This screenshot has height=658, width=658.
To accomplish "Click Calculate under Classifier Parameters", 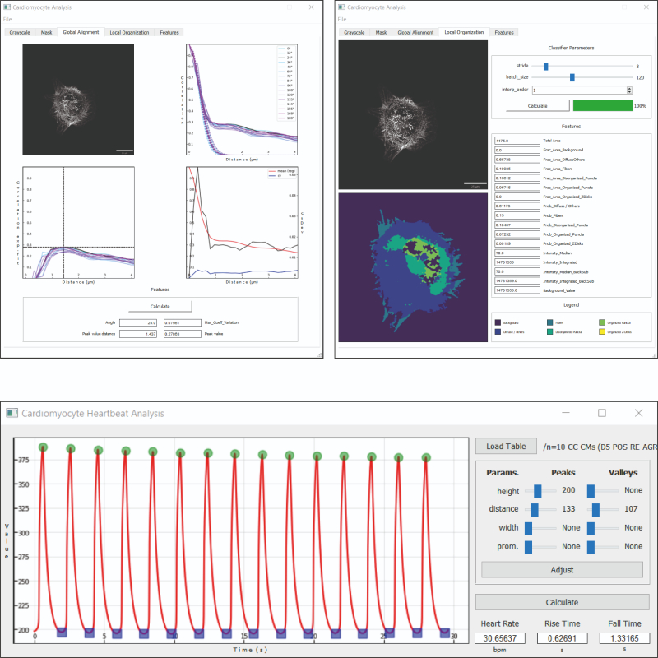I will (x=538, y=106).
